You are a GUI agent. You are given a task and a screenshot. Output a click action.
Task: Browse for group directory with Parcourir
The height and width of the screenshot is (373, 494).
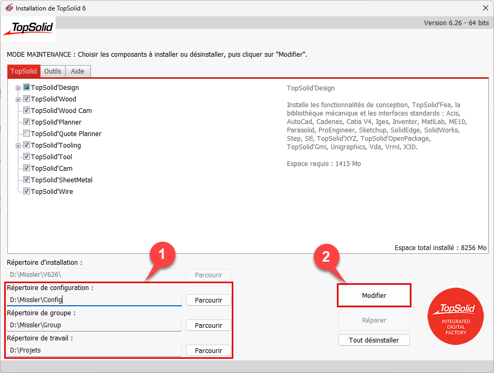click(209, 325)
